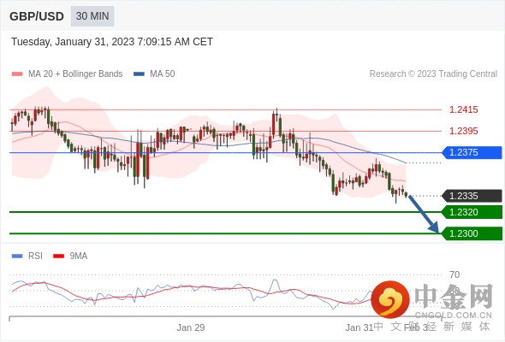Select the 1.2375 blue pivot price tag
This screenshot has width=505, height=342.
[x=472, y=152]
